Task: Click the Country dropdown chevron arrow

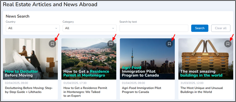Action: [56, 28]
